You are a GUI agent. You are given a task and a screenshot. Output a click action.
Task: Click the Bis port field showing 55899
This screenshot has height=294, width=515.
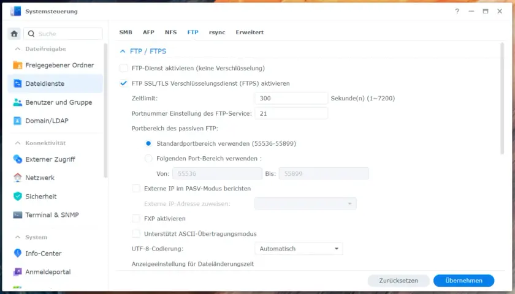point(324,173)
